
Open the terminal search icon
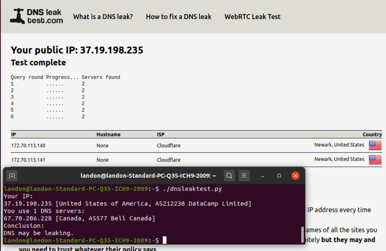[x=229, y=176]
